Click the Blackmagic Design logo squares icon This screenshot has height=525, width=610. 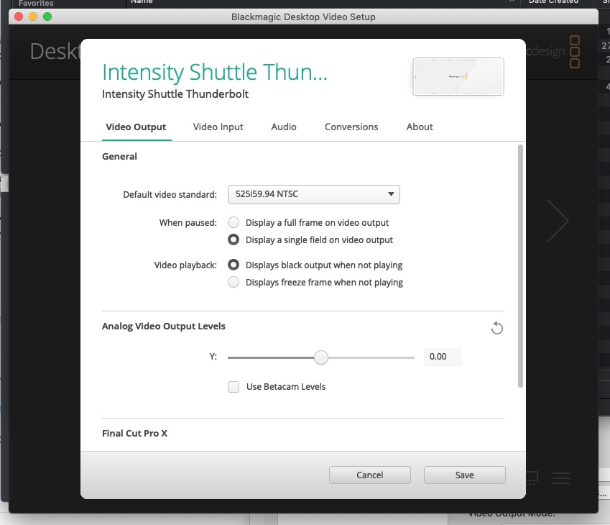click(x=575, y=52)
